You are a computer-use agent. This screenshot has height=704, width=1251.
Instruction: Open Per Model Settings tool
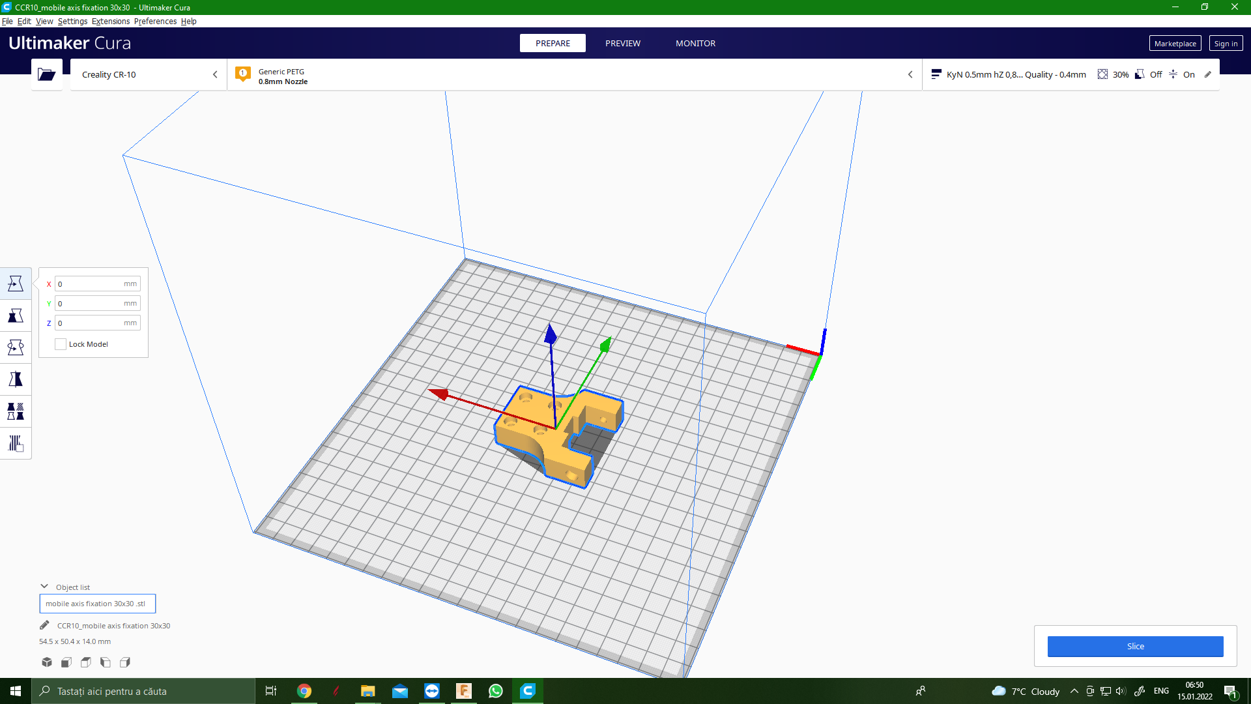(16, 411)
